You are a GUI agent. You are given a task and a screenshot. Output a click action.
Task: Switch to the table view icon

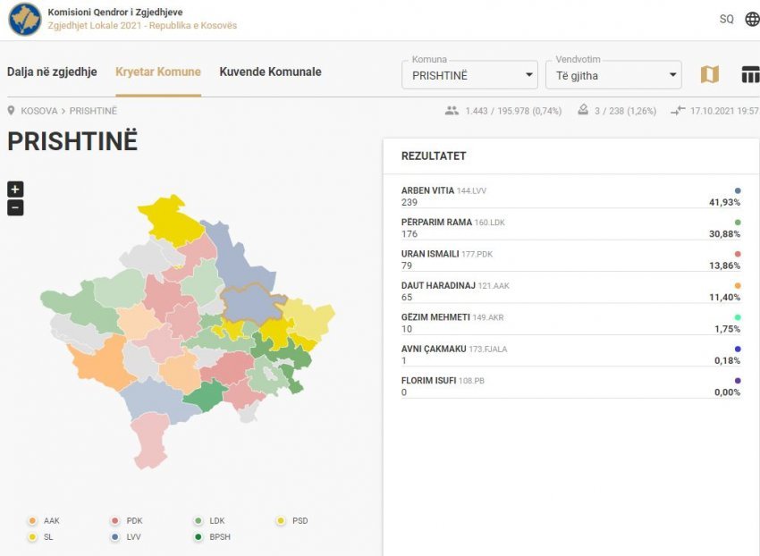pos(750,75)
